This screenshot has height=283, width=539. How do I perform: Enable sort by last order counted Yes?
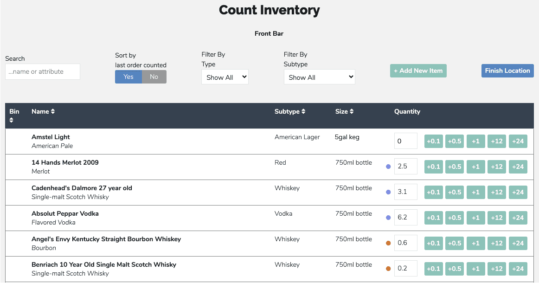coord(128,77)
